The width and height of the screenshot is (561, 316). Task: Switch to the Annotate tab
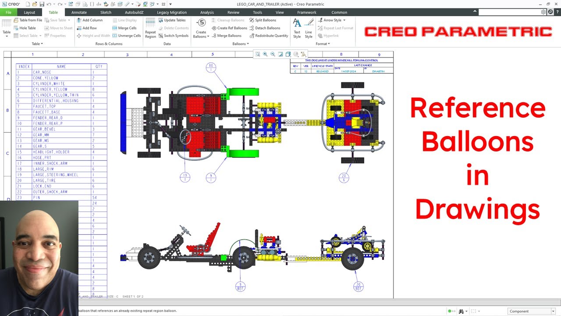79,12
